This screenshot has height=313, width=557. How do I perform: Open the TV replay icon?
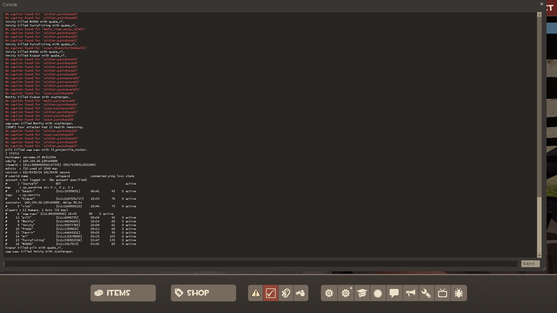tap(442, 293)
